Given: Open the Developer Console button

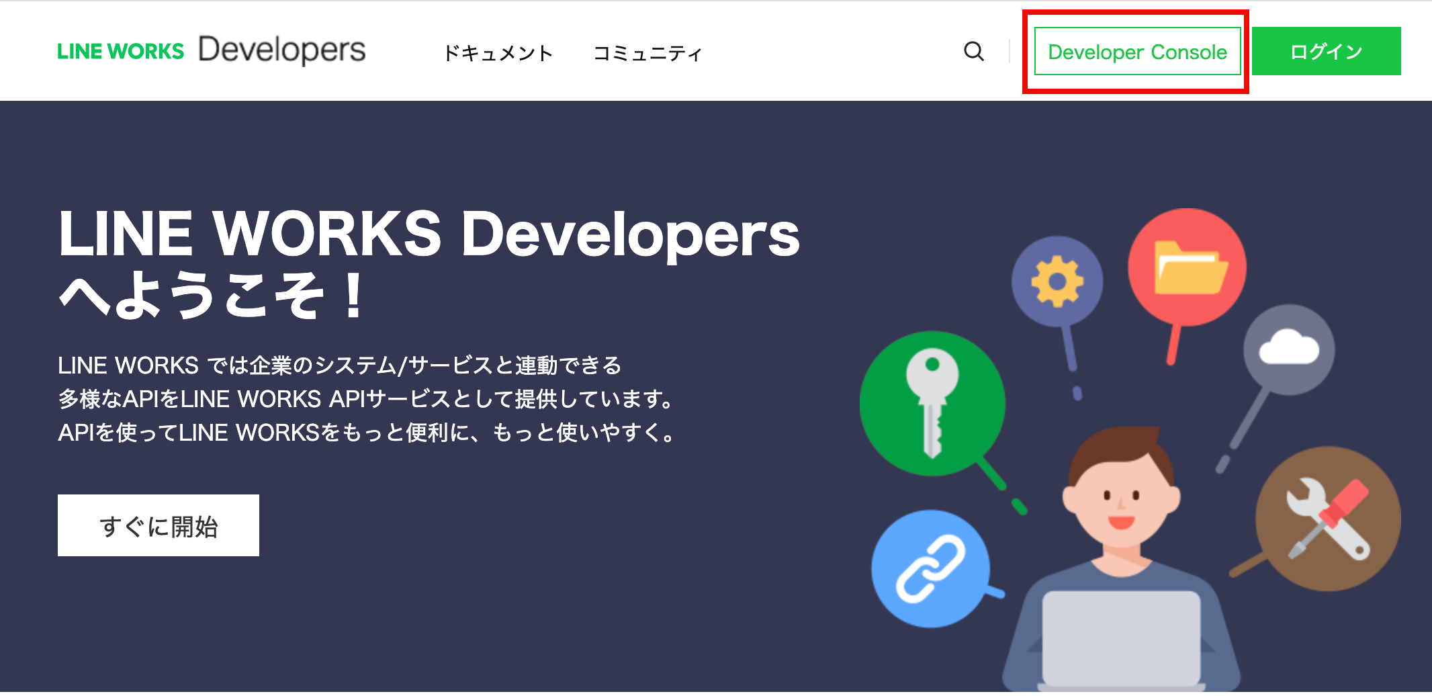Looking at the screenshot, I should pos(1137,52).
